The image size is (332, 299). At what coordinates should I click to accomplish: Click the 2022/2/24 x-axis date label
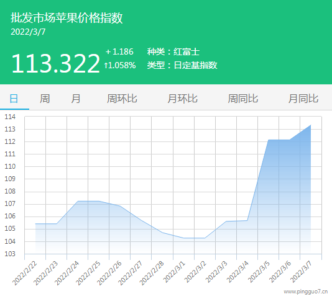click(x=67, y=273)
